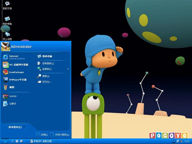Image resolution: width=192 pixels, height=144 pixels.
Task: Open 记事本 notepad entry
Action: point(17,103)
